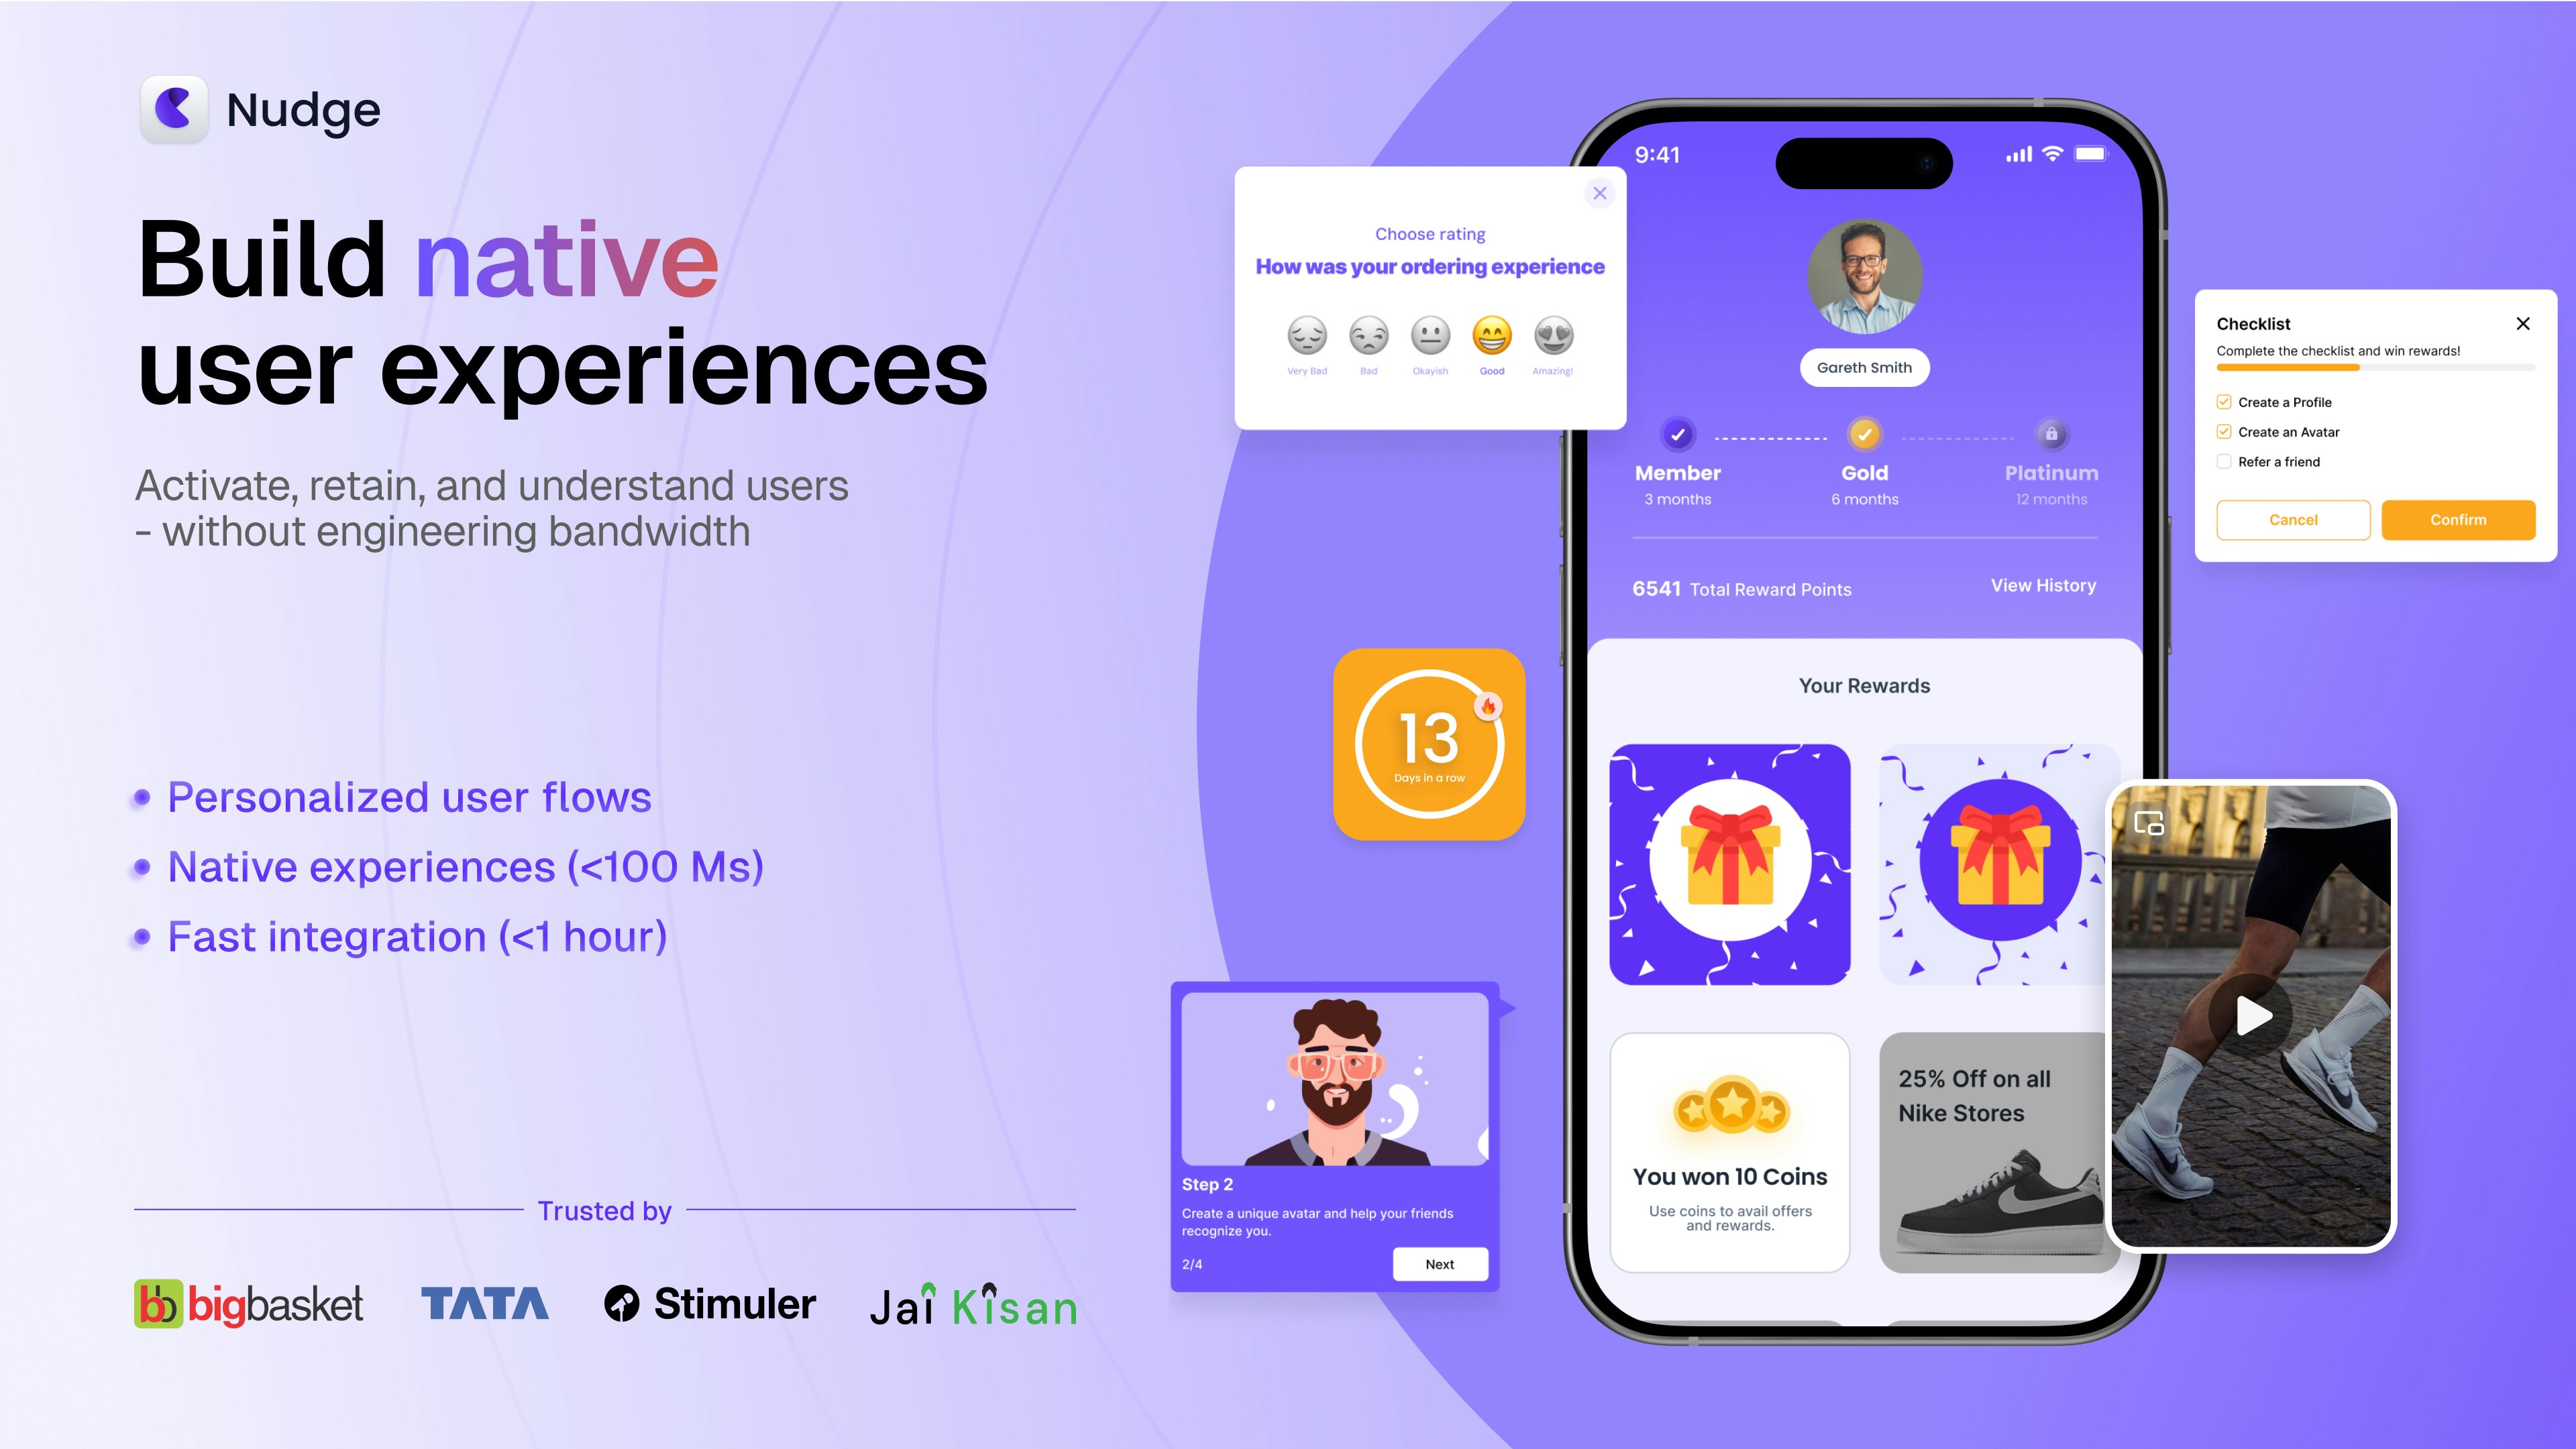Screen dimensions: 2576x1449
Task: Toggle the 'Create an Avatar' checkbox
Action: (2224, 432)
